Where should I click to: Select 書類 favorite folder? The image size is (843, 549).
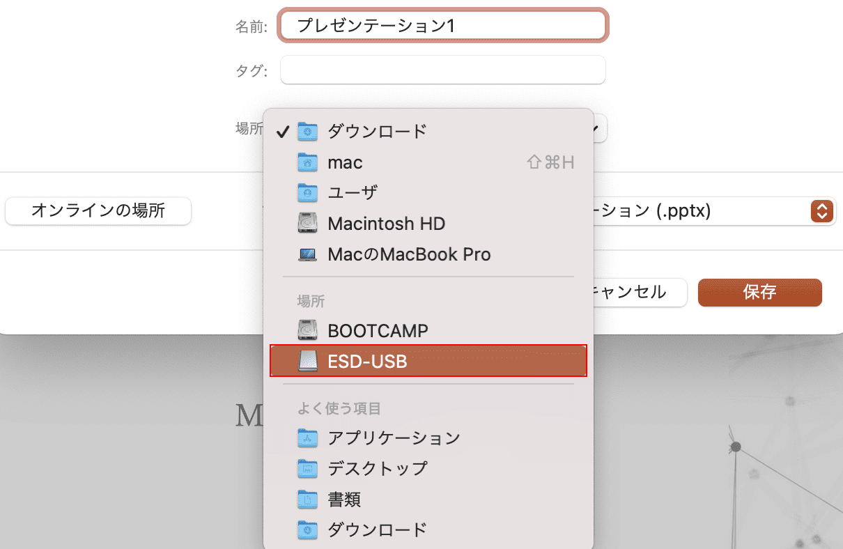pyautogui.click(x=428, y=500)
